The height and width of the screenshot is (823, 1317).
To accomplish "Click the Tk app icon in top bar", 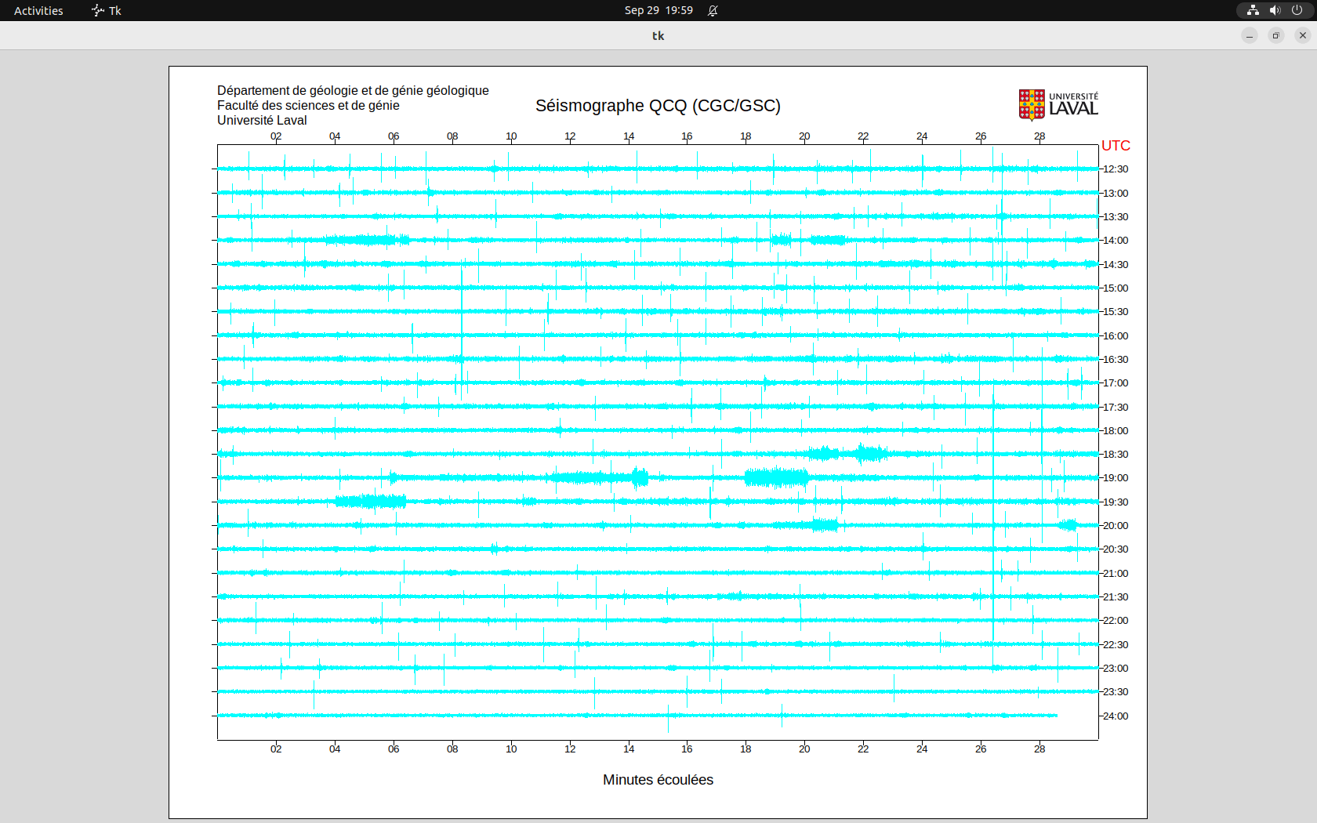I will (97, 10).
